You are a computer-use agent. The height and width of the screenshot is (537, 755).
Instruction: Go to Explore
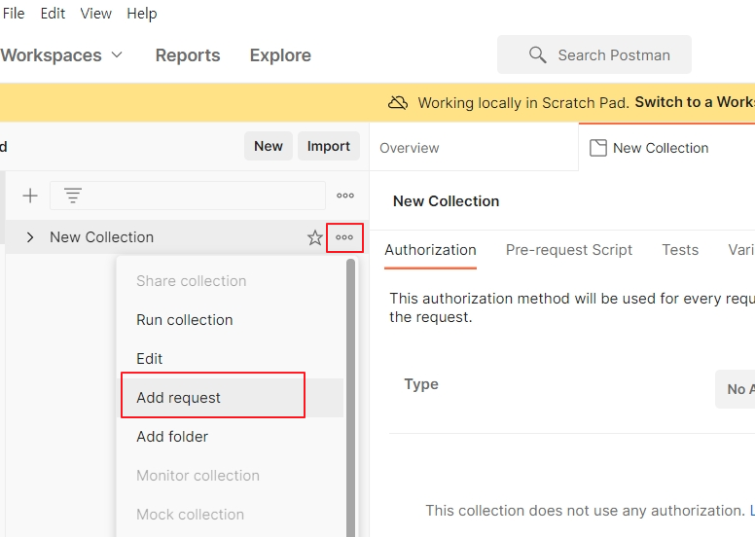(280, 55)
